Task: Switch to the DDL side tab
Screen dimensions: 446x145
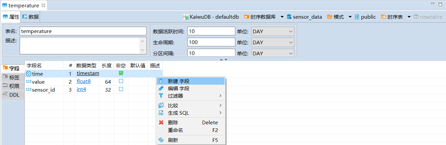Action: (14, 95)
